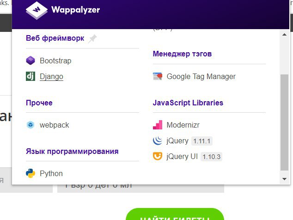Image resolution: width=293 pixels, height=220 pixels.
Task: Click the jQuery swirl icon
Action: [x=158, y=141]
